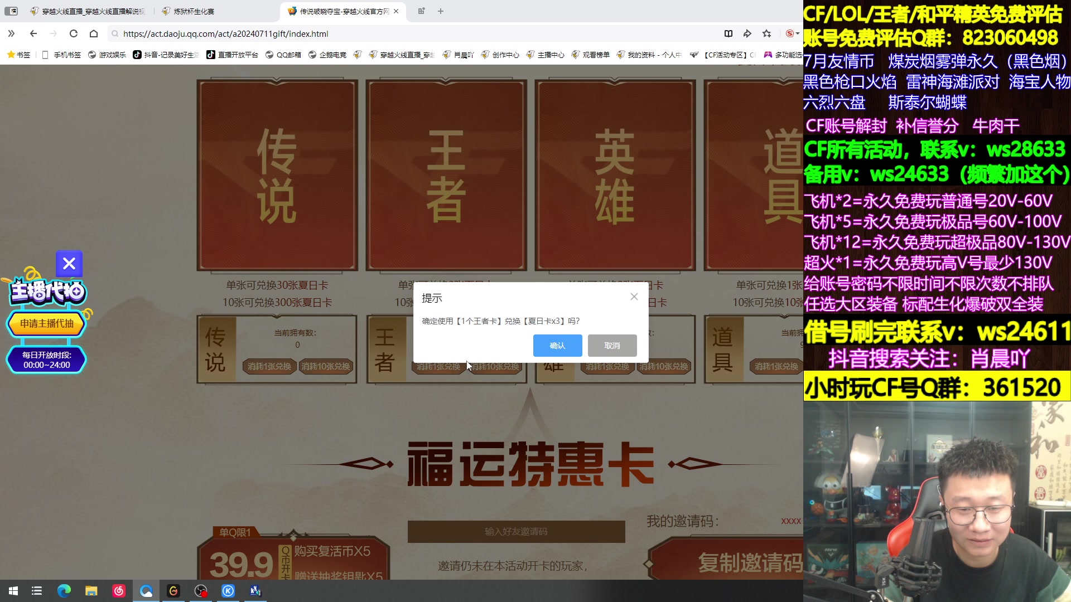Screen dimensions: 1071x602
Task: Open 游戏娱乐 bookmark
Action: point(107,55)
